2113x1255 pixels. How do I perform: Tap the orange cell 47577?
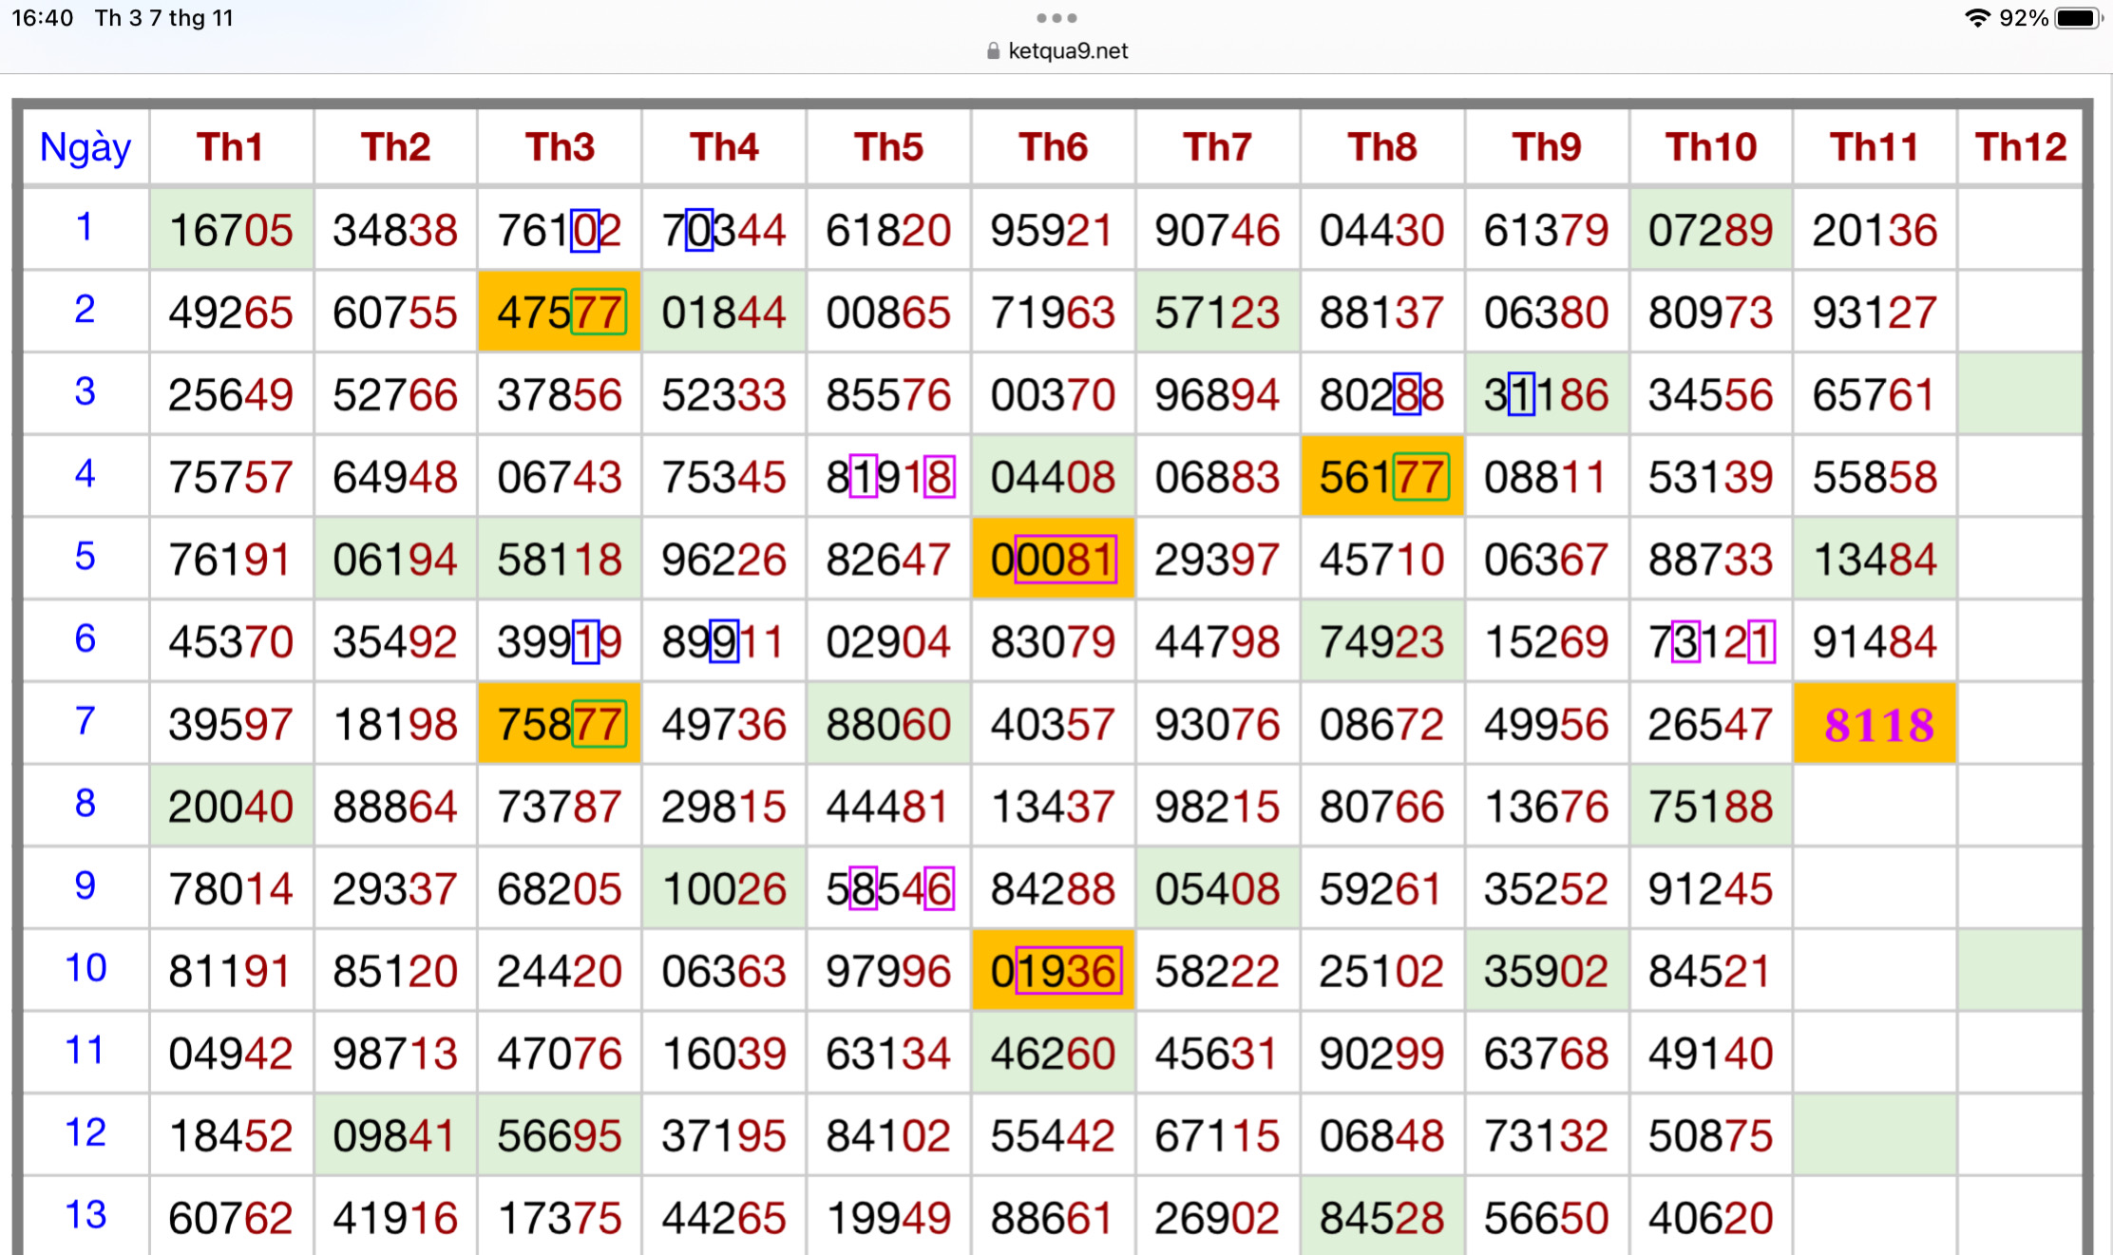pyautogui.click(x=560, y=313)
